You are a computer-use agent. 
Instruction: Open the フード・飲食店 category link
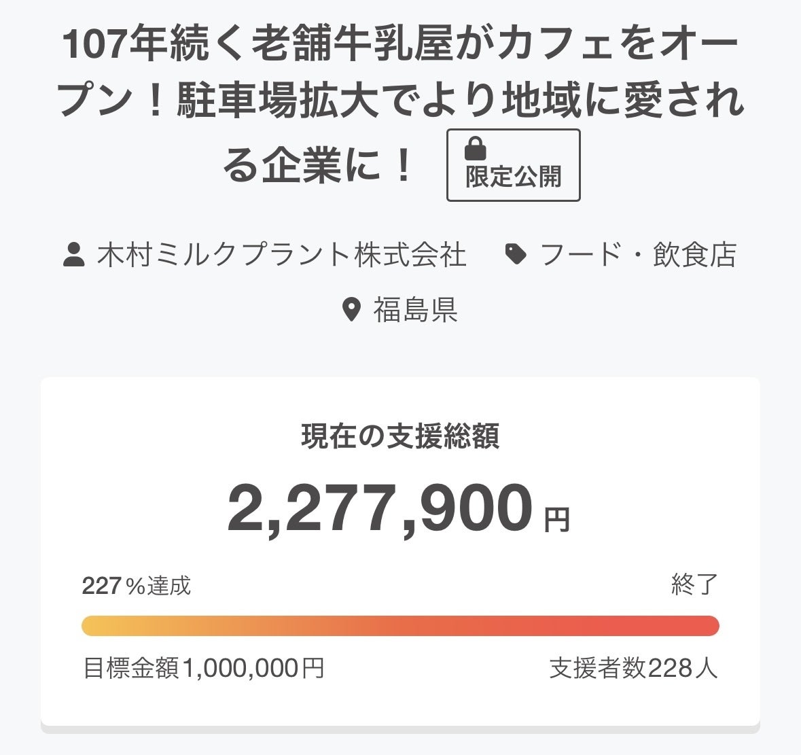click(638, 256)
